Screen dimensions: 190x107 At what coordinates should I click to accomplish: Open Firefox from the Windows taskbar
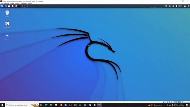(61, 105)
